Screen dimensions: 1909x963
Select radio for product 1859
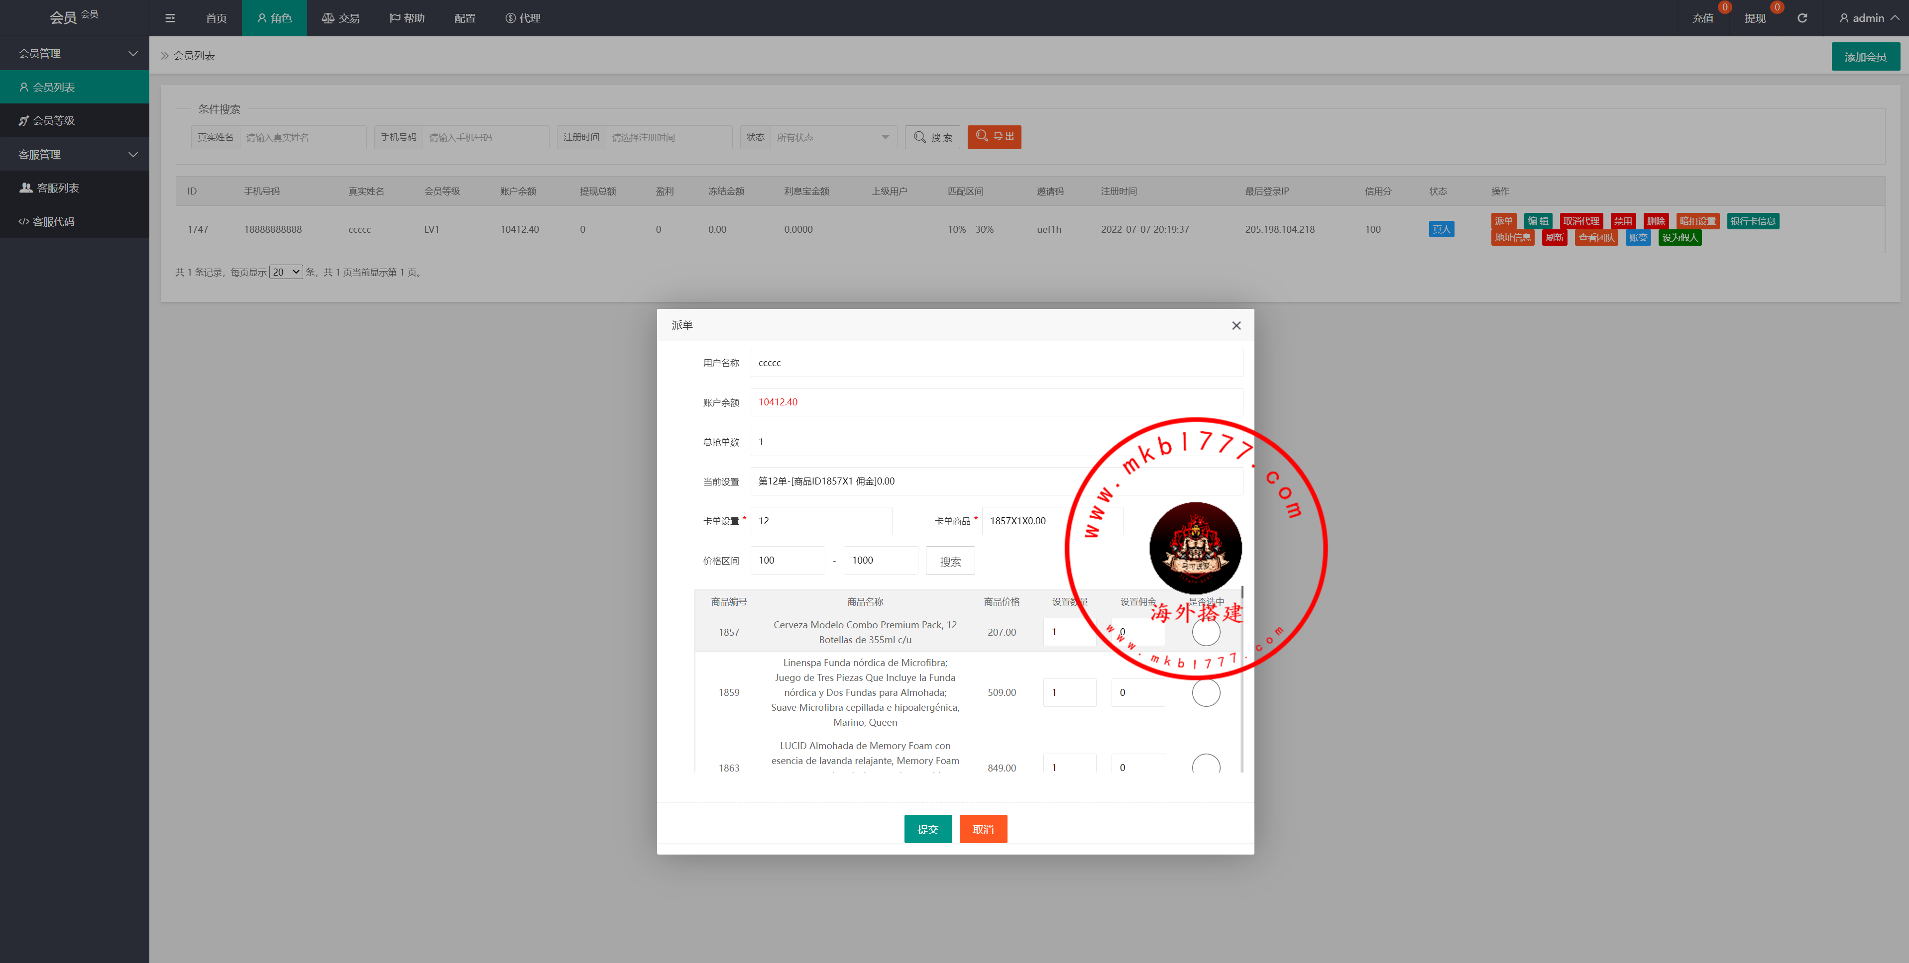click(1205, 692)
